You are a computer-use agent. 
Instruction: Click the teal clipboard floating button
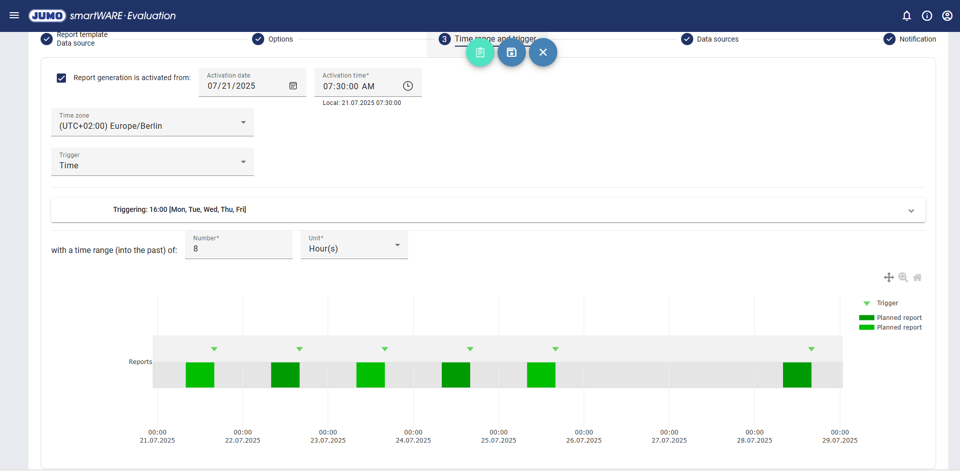point(480,52)
